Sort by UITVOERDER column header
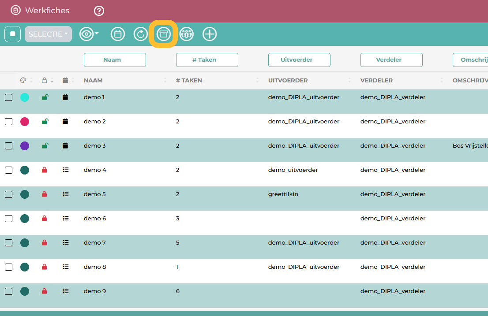 (x=288, y=81)
